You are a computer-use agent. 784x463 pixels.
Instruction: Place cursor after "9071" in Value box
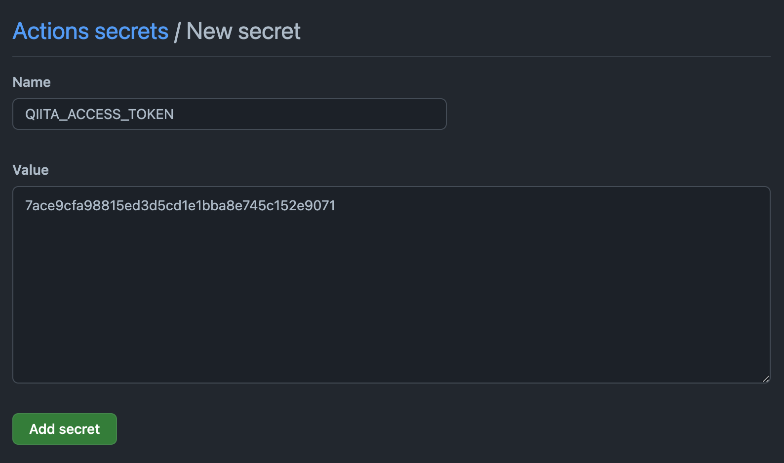(336, 206)
